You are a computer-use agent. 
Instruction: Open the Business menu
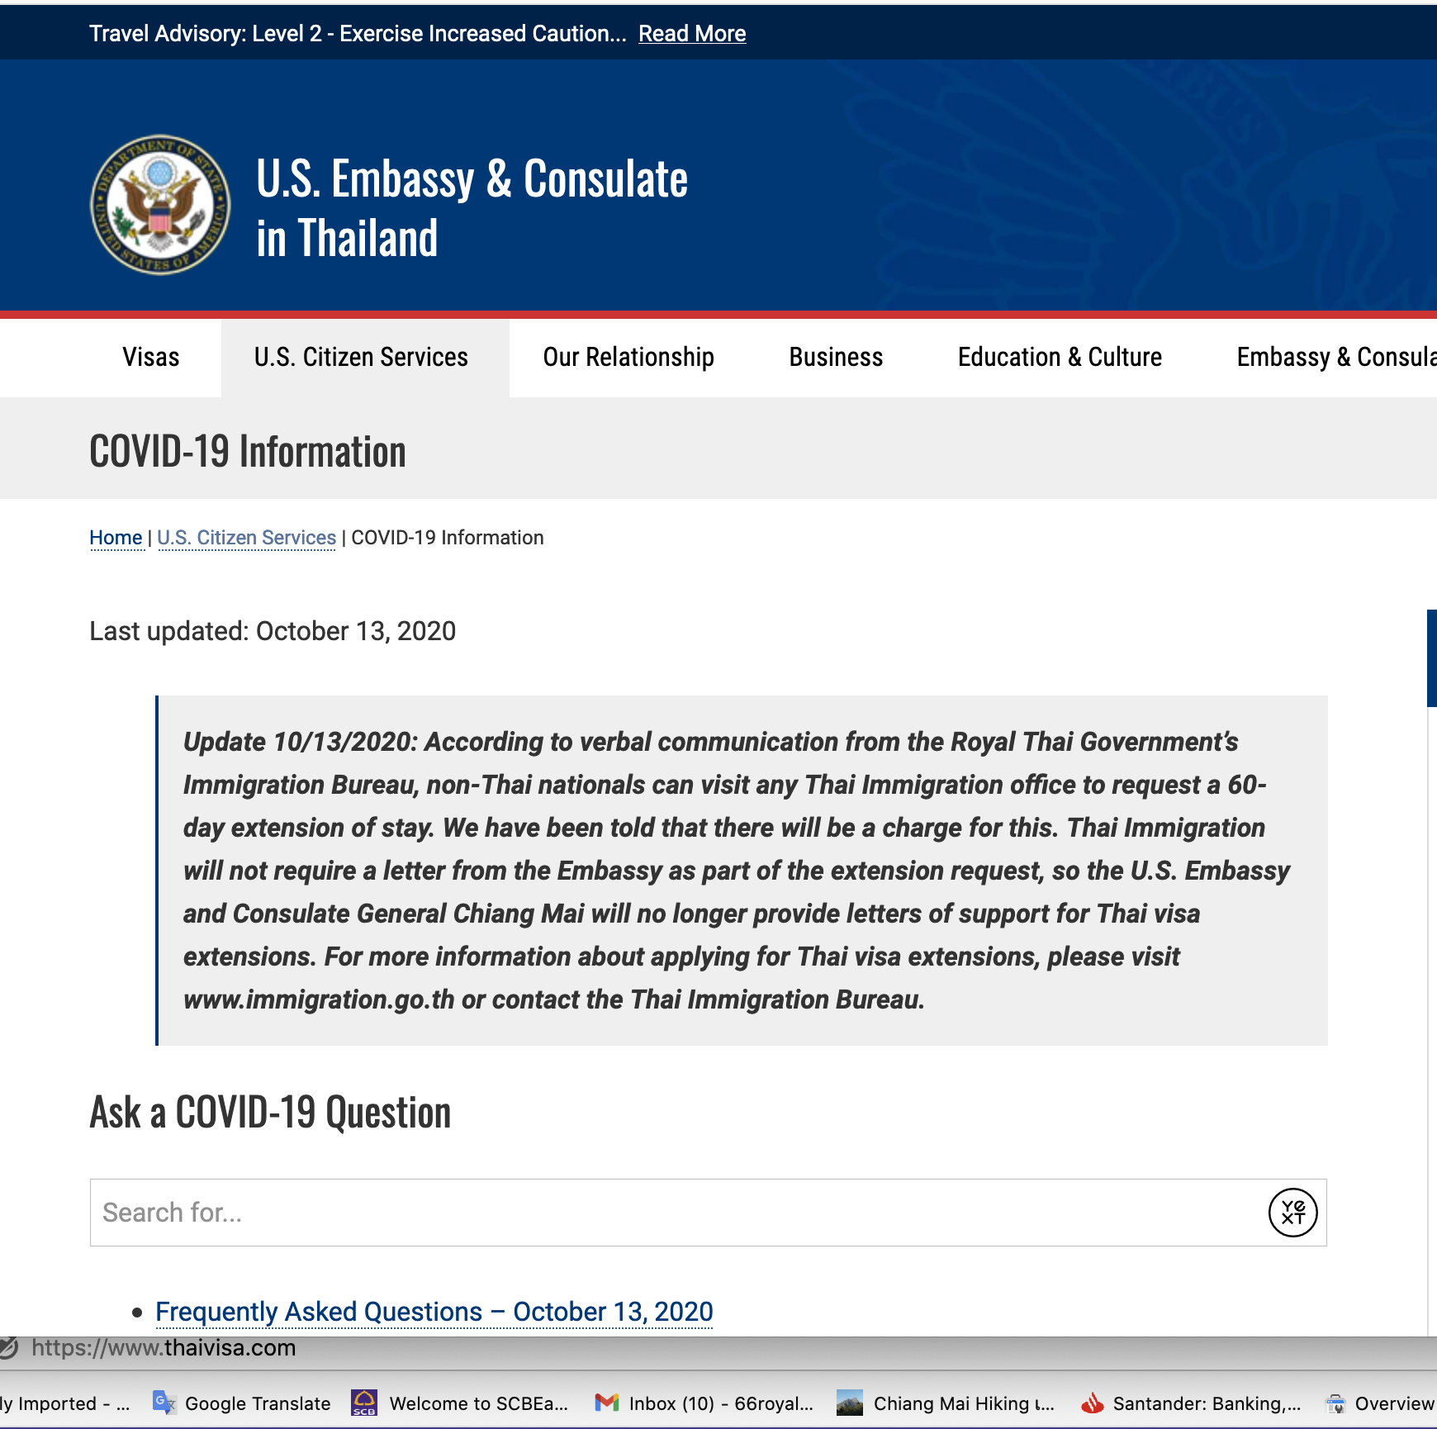(x=836, y=357)
